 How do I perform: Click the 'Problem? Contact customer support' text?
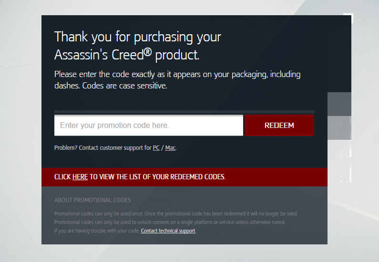pos(102,148)
